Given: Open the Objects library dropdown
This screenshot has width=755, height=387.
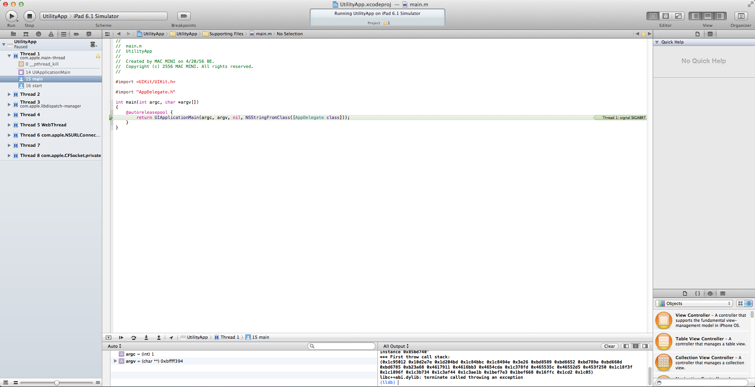Looking at the screenshot, I should (x=694, y=303).
